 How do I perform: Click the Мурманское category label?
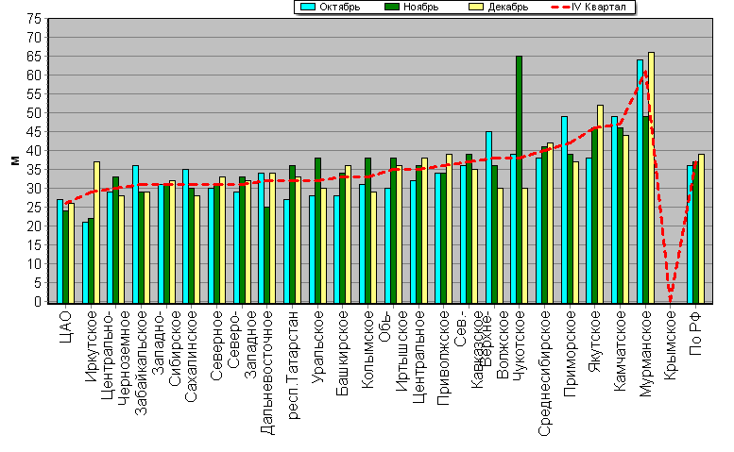click(645, 354)
